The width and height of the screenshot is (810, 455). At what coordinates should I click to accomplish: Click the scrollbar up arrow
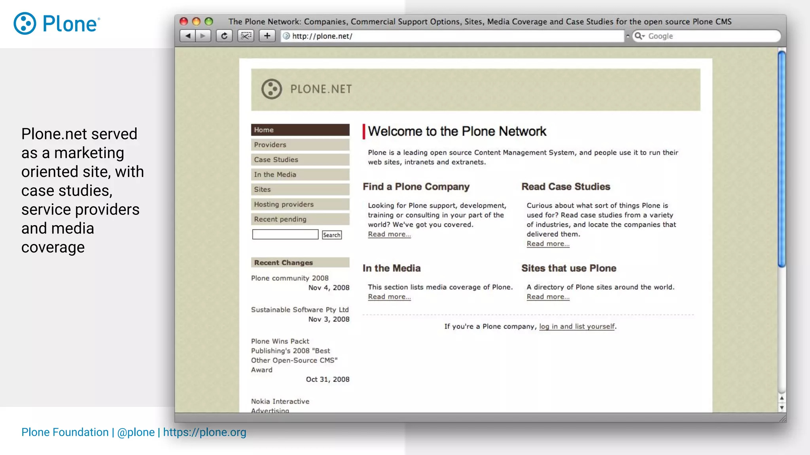pyautogui.click(x=782, y=398)
